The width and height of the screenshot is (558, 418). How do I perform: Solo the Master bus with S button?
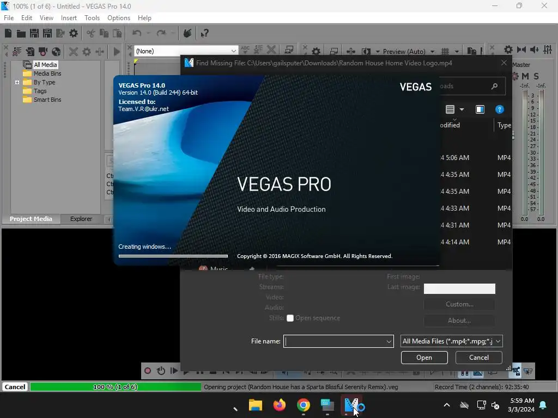[x=536, y=76]
